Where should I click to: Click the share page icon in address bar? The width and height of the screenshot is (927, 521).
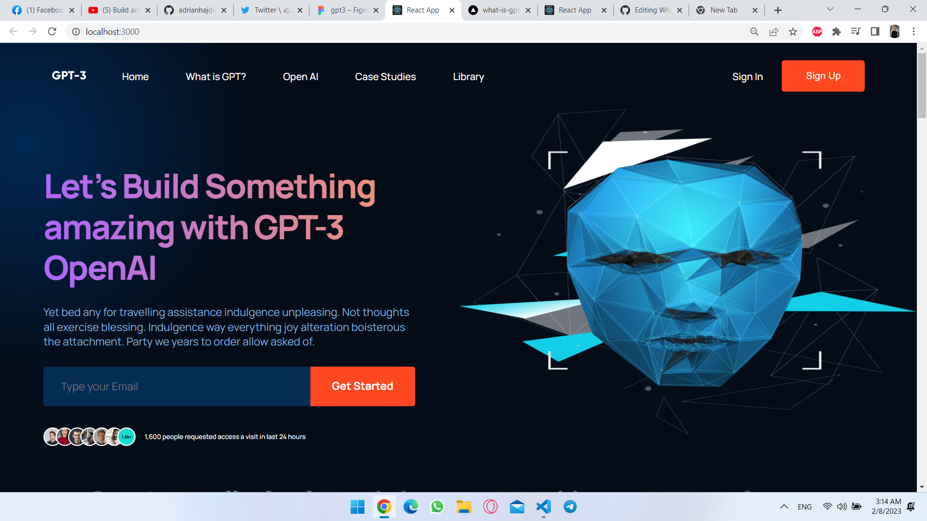pos(773,32)
